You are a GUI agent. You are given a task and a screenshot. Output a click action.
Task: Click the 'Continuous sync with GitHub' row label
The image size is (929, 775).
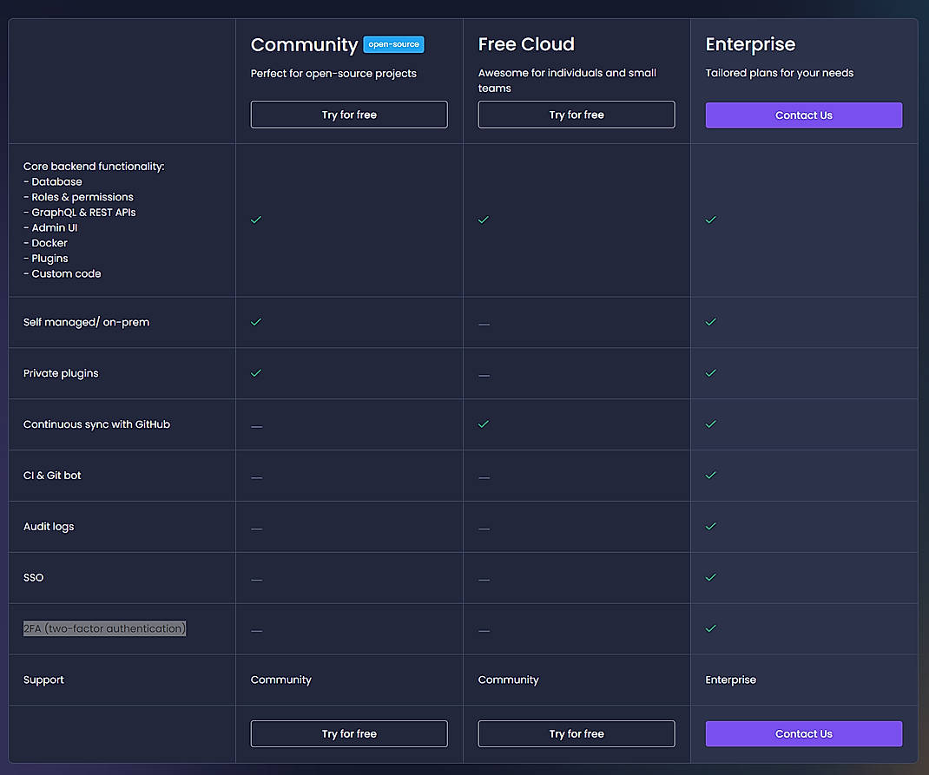pyautogui.click(x=96, y=424)
